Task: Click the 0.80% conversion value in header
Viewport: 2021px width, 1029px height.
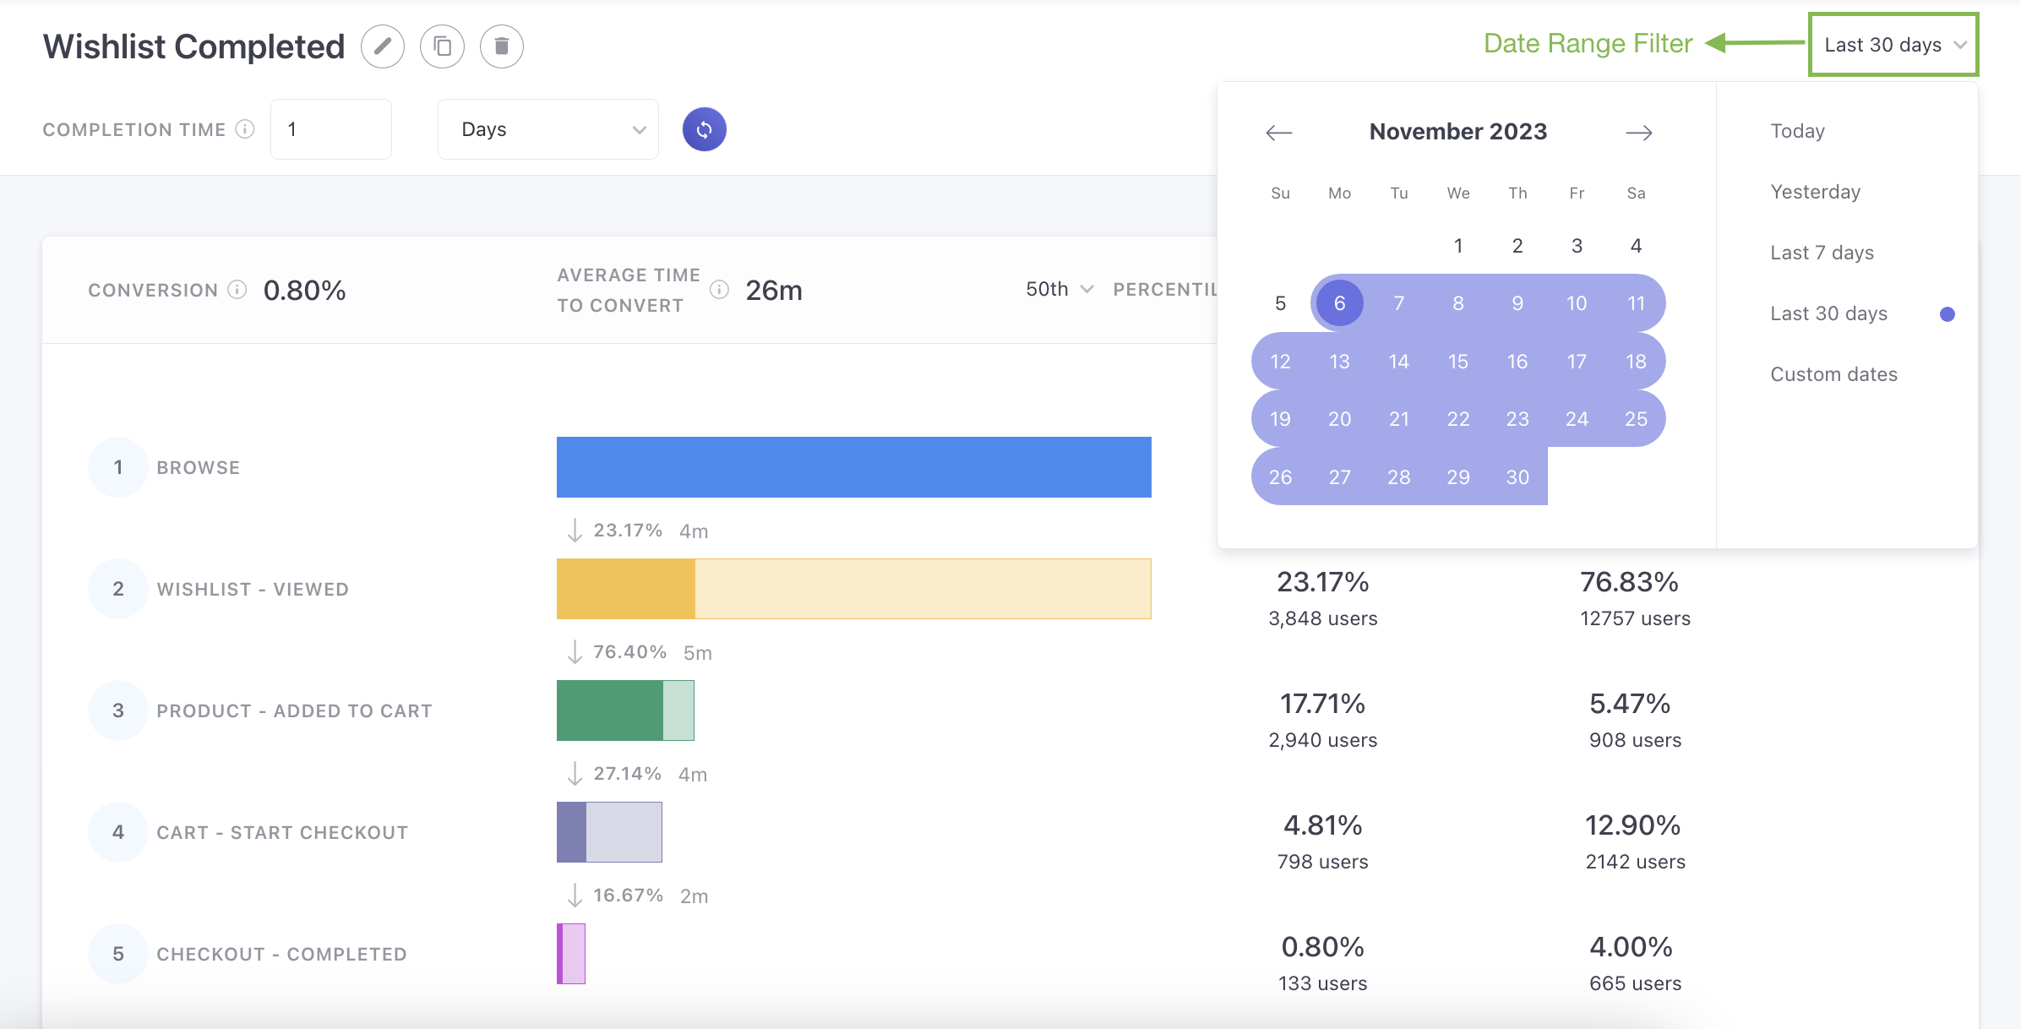Action: (305, 291)
